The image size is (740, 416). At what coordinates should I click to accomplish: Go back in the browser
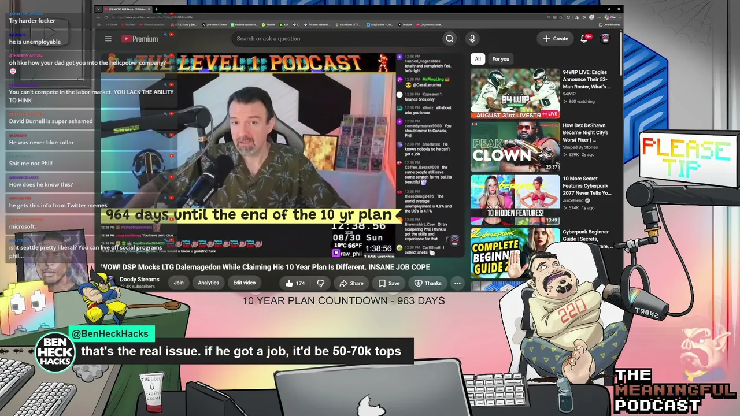[98, 17]
